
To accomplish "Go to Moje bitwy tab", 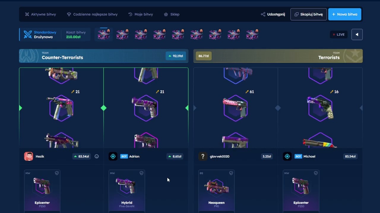I will coord(140,14).
